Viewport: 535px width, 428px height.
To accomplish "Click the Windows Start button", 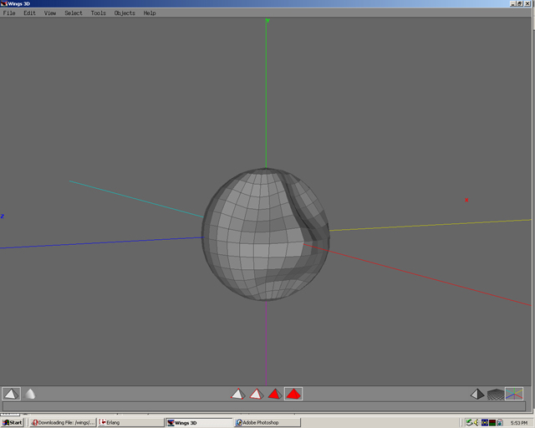I will [13, 422].
